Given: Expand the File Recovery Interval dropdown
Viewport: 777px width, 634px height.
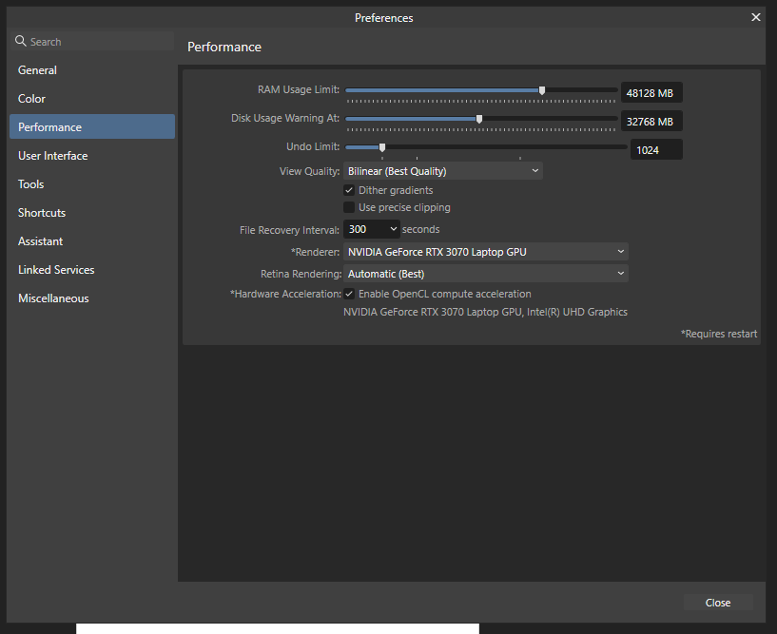Looking at the screenshot, I should pyautogui.click(x=371, y=229).
